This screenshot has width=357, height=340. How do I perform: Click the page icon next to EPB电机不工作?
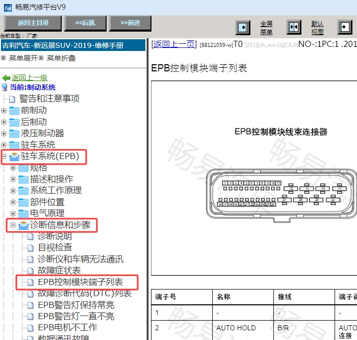pyautogui.click(x=31, y=328)
